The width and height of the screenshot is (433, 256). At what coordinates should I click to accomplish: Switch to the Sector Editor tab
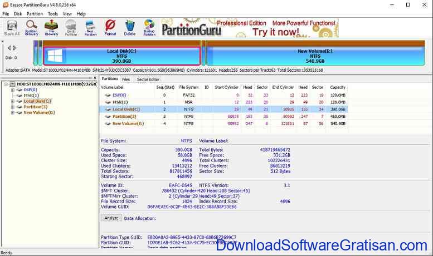point(148,79)
